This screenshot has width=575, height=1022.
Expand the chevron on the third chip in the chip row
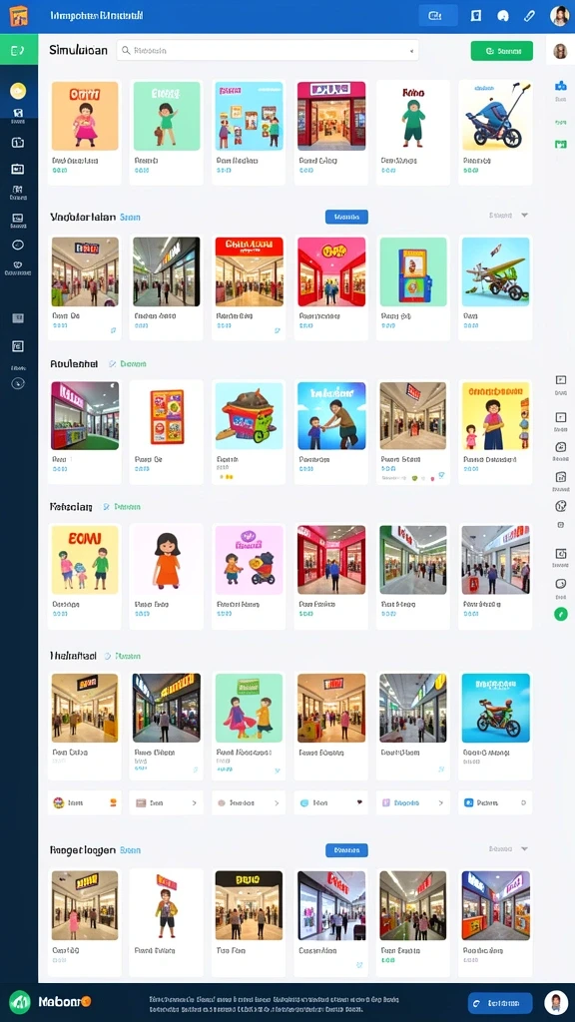(x=277, y=803)
